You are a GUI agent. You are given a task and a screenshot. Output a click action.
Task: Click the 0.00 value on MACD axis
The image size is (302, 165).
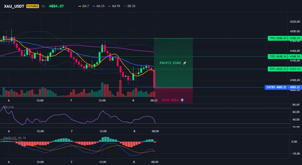[x=294, y=142]
